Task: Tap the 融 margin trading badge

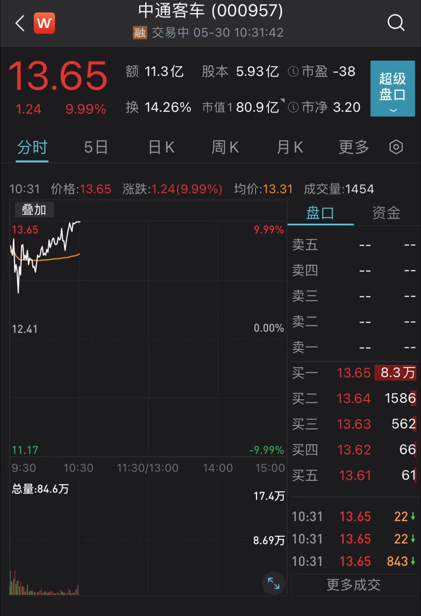Action: [140, 32]
